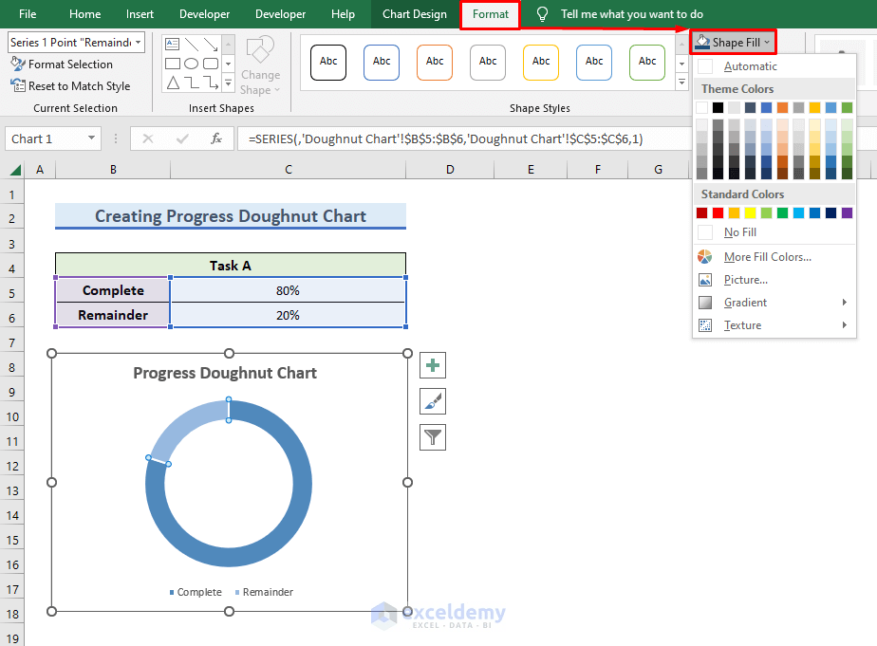Select the Text Box tool in Insert Shapes

pos(172,44)
